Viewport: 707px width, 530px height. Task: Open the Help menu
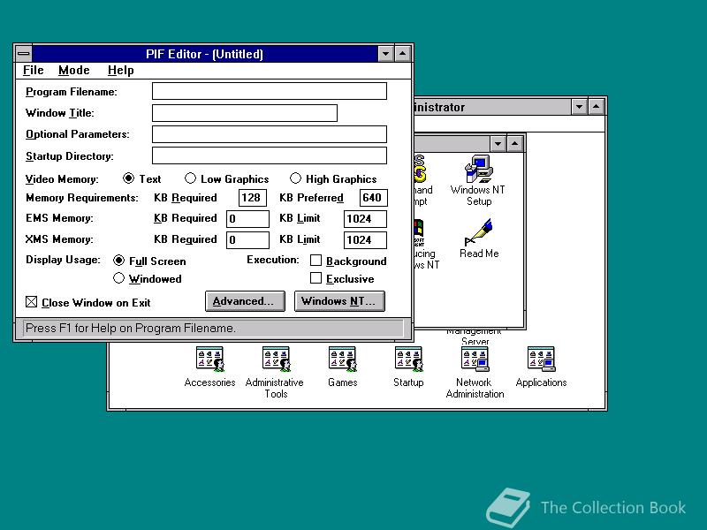tap(121, 71)
